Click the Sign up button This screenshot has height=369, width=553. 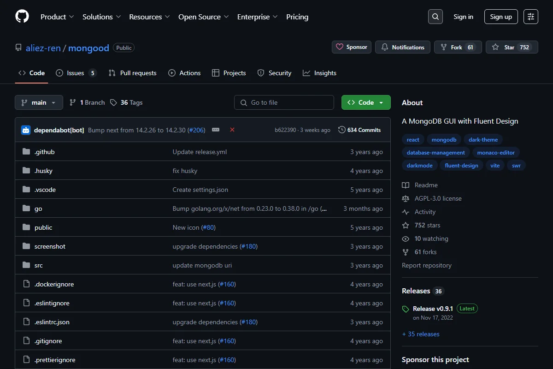tap(501, 17)
